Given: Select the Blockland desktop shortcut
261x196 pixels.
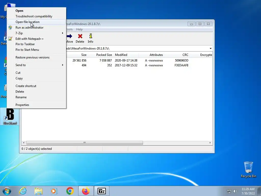Looking at the screenshot, I should 10,116.
